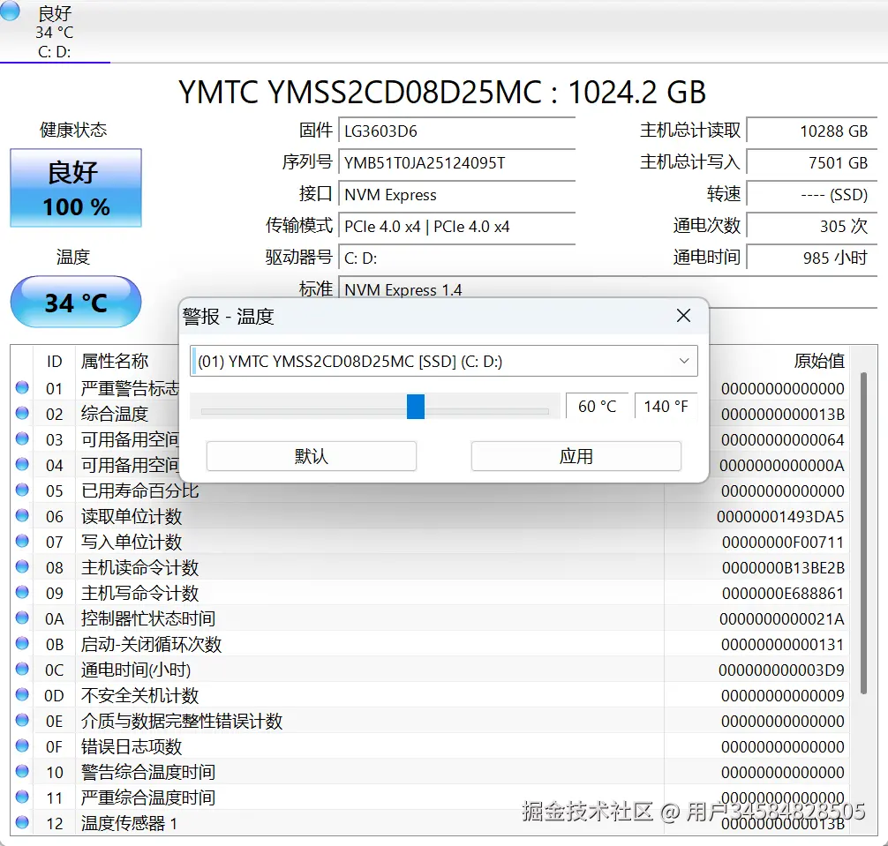
Task: Click the total host writes 7501 GB
Action: coord(811,163)
